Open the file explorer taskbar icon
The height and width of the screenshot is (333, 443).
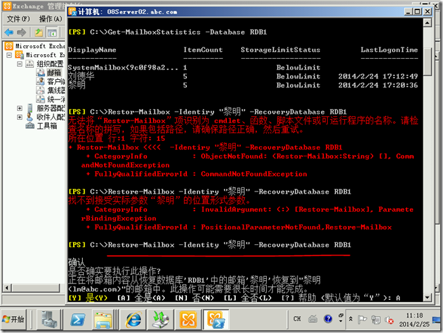[104, 319]
